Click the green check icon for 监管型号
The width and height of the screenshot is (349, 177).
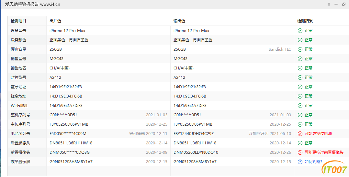(300, 78)
